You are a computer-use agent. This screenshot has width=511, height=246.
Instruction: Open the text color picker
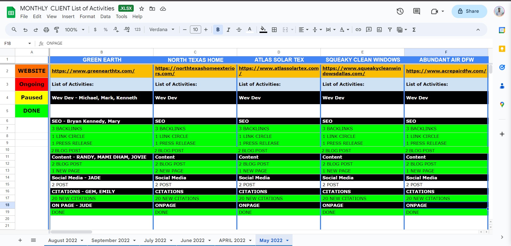(249, 30)
